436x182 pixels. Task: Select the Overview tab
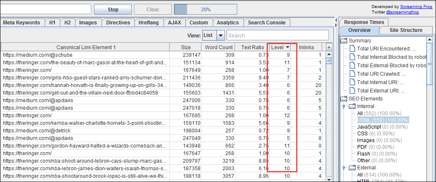pyautogui.click(x=359, y=30)
